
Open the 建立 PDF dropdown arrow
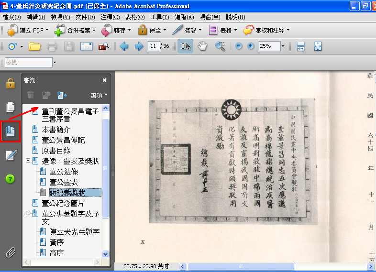point(47,30)
